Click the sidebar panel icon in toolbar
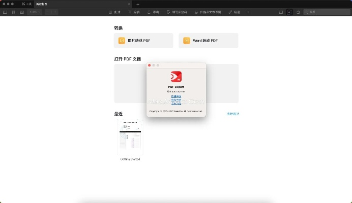The width and height of the screenshot is (352, 203). point(5,12)
